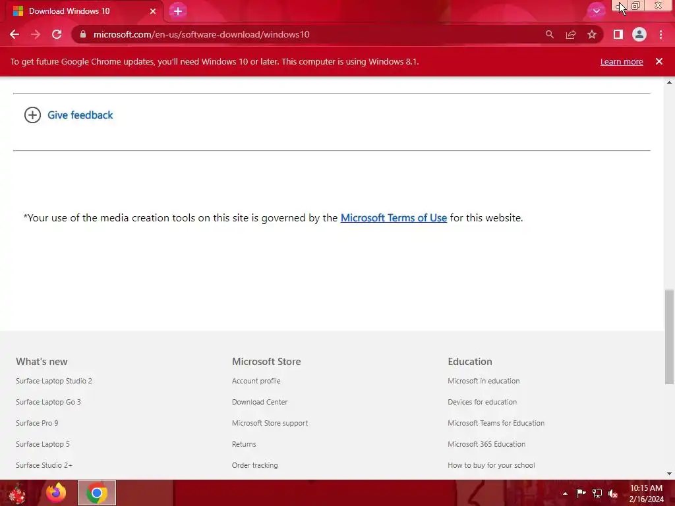
Task: Go back to the previous page
Action: 15,34
